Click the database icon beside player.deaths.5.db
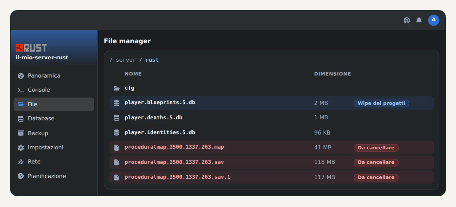The width and height of the screenshot is (456, 207). click(x=117, y=118)
